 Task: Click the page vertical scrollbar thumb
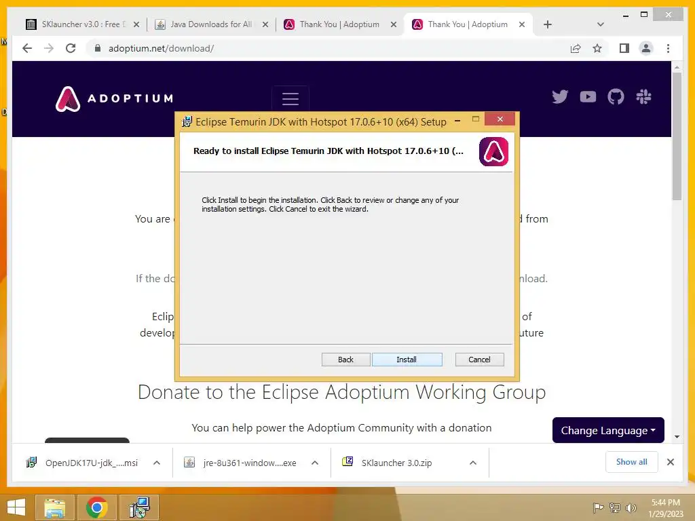677,136
